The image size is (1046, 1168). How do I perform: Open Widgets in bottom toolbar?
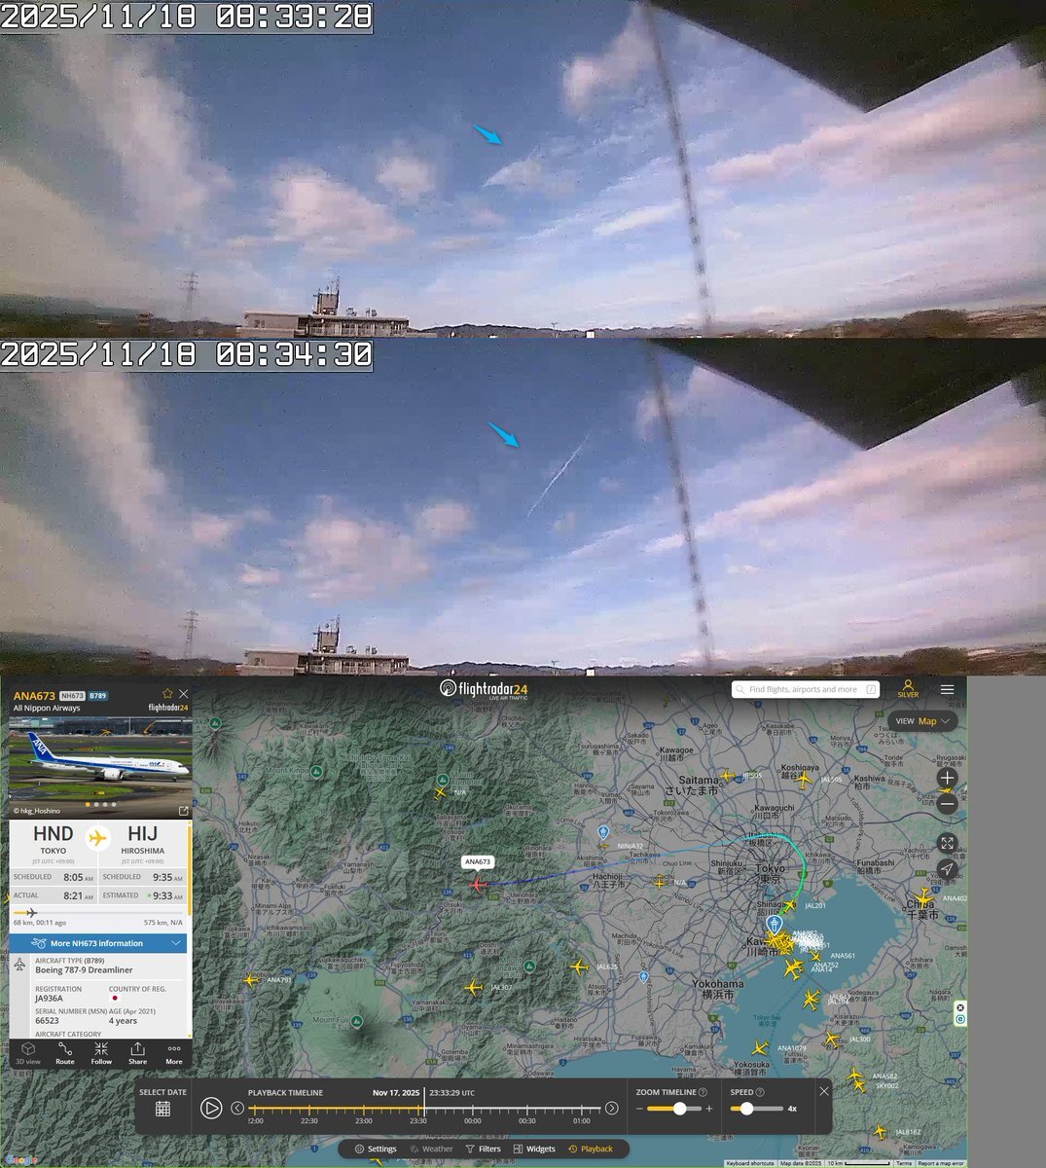534,1149
